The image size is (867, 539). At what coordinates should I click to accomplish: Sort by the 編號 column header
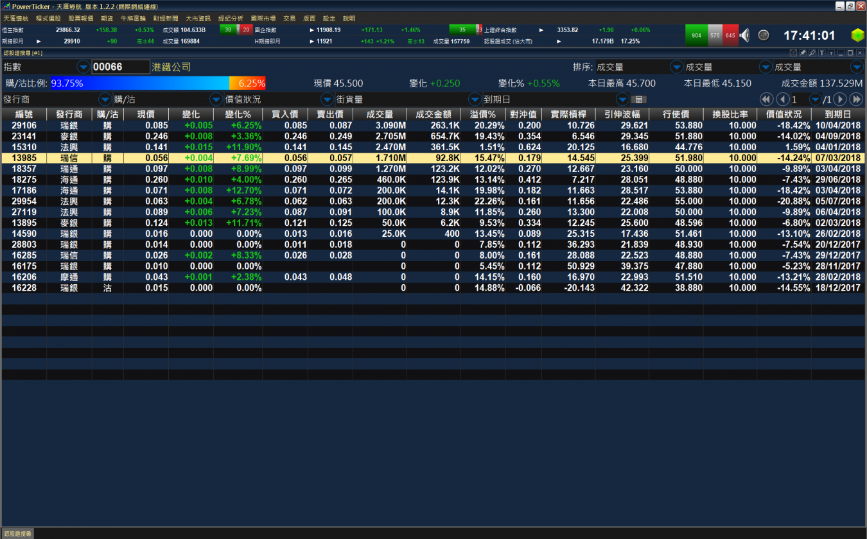tap(24, 114)
